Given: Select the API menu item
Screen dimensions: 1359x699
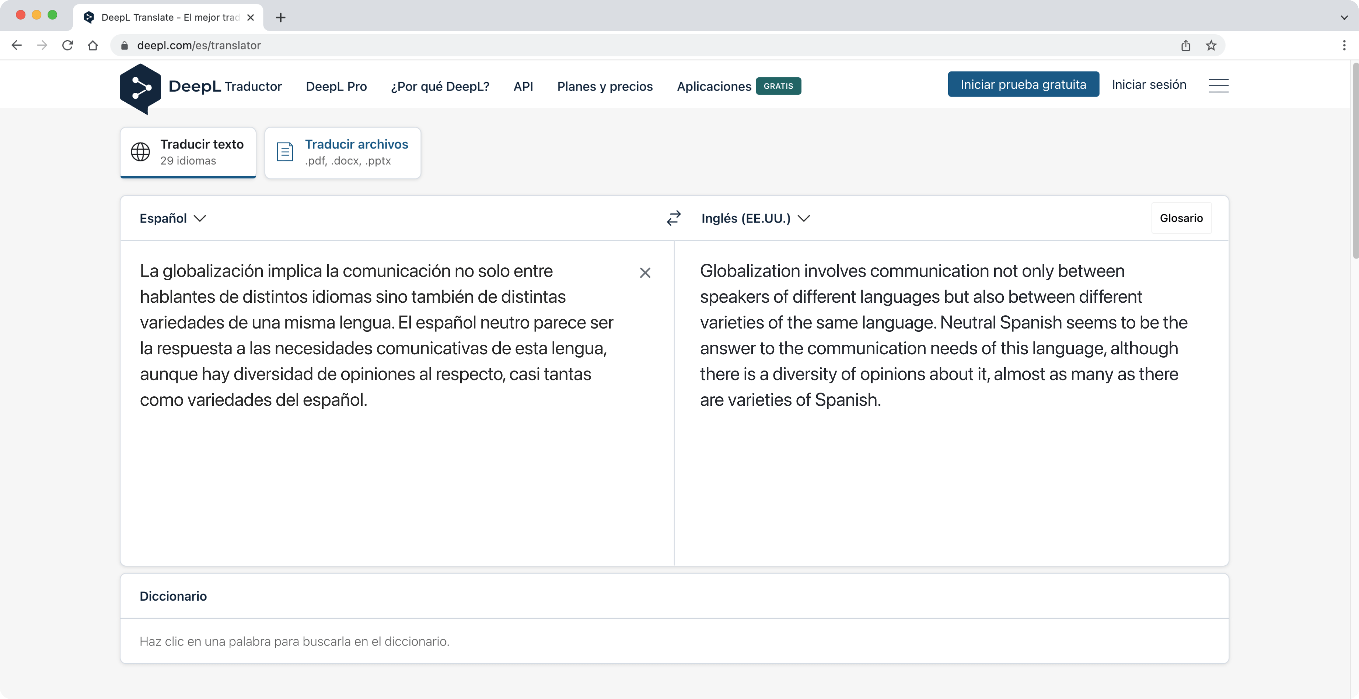Looking at the screenshot, I should tap(523, 86).
